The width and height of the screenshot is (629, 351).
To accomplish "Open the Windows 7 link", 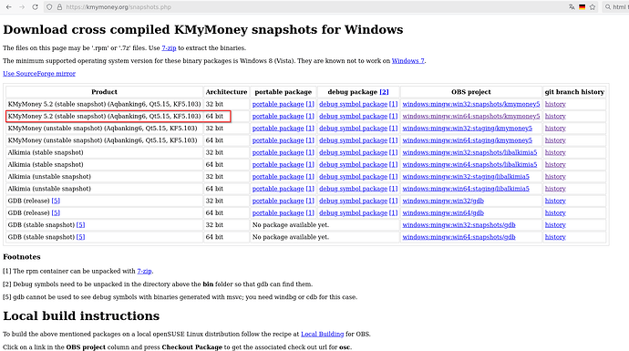I will 408,60.
